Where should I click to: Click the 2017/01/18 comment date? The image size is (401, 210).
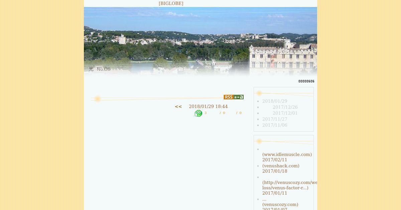tap(275, 171)
